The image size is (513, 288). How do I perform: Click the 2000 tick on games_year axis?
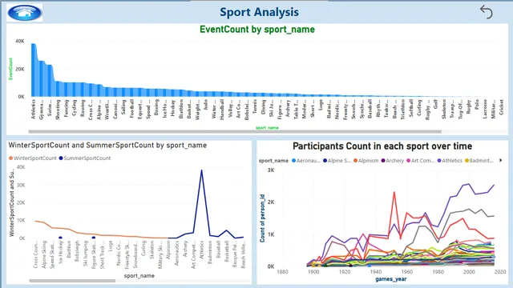coord(469,272)
